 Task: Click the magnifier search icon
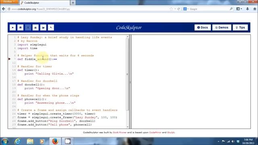(x=231, y=9)
